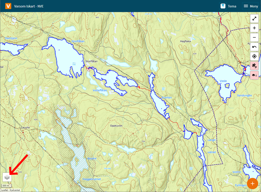Open the map layers selector
The width and height of the screenshot is (261, 192).
click(x=7, y=177)
